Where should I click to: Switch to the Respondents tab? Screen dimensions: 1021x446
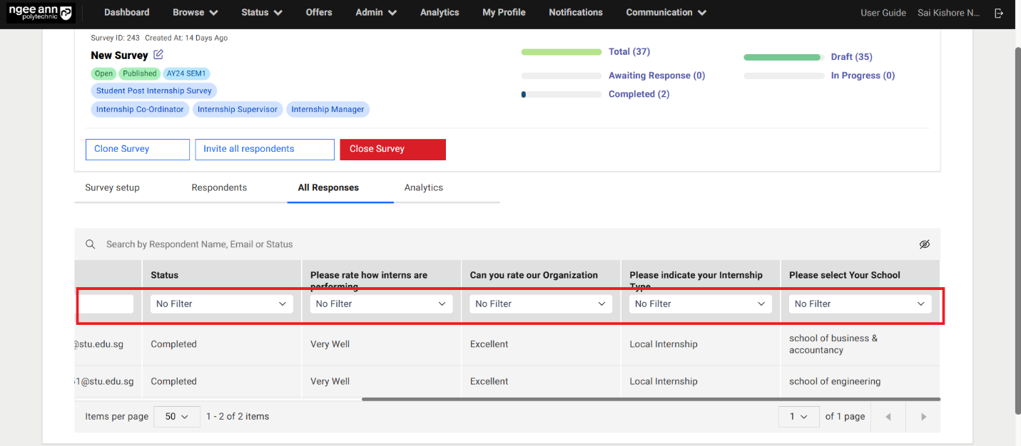pos(219,188)
